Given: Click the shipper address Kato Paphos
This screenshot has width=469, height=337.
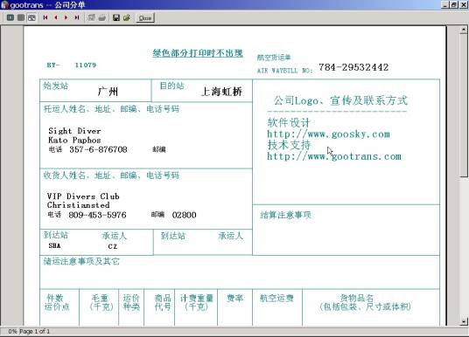Looking at the screenshot, I should (74, 140).
